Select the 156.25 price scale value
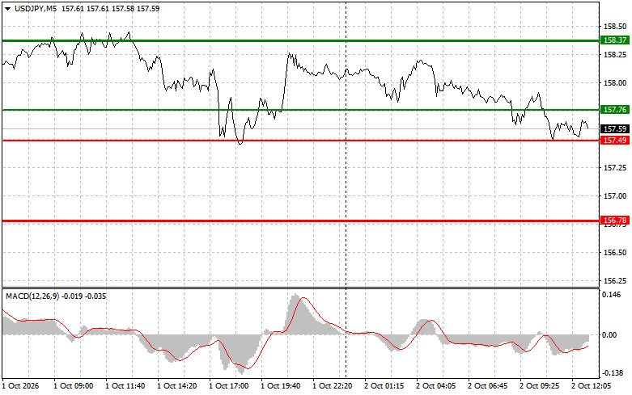 (x=615, y=281)
